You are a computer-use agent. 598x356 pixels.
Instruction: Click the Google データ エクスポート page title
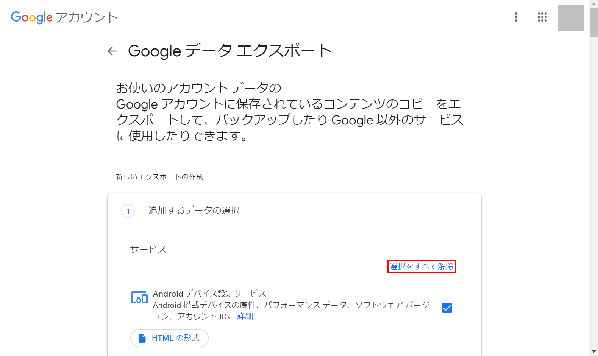coord(230,51)
